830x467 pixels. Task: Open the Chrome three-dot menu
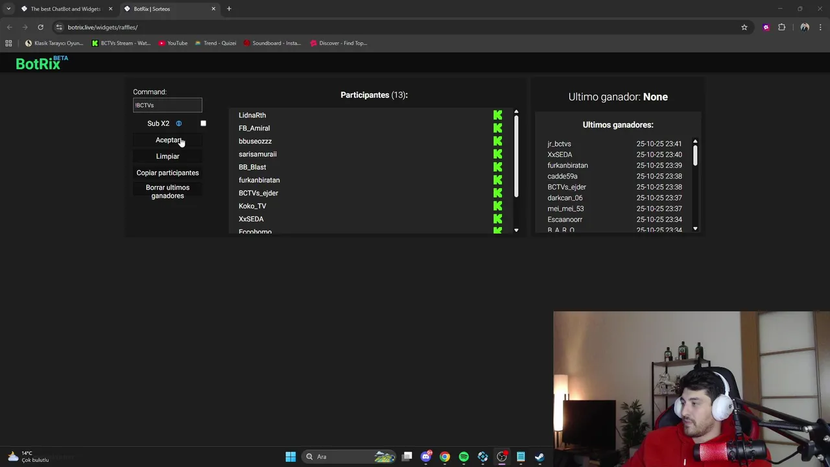(x=820, y=27)
